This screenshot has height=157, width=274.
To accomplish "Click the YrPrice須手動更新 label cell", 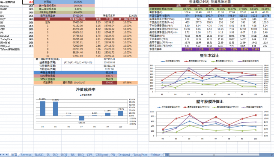I will click(x=11, y=49).
